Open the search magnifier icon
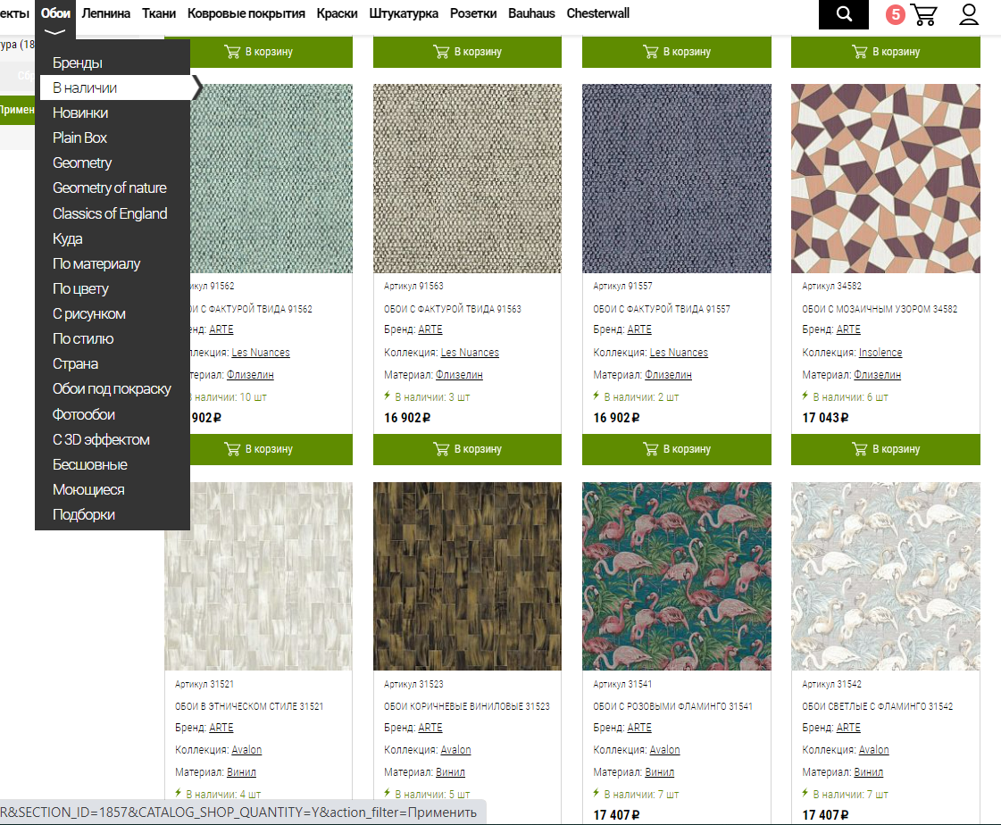 click(843, 14)
